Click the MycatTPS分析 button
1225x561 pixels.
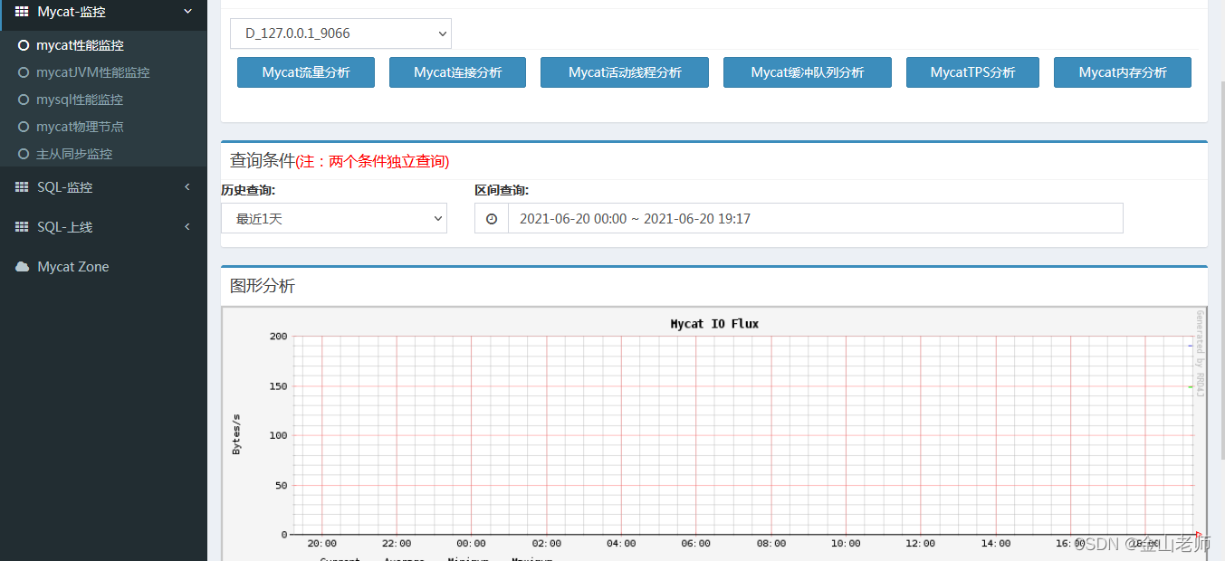(972, 72)
